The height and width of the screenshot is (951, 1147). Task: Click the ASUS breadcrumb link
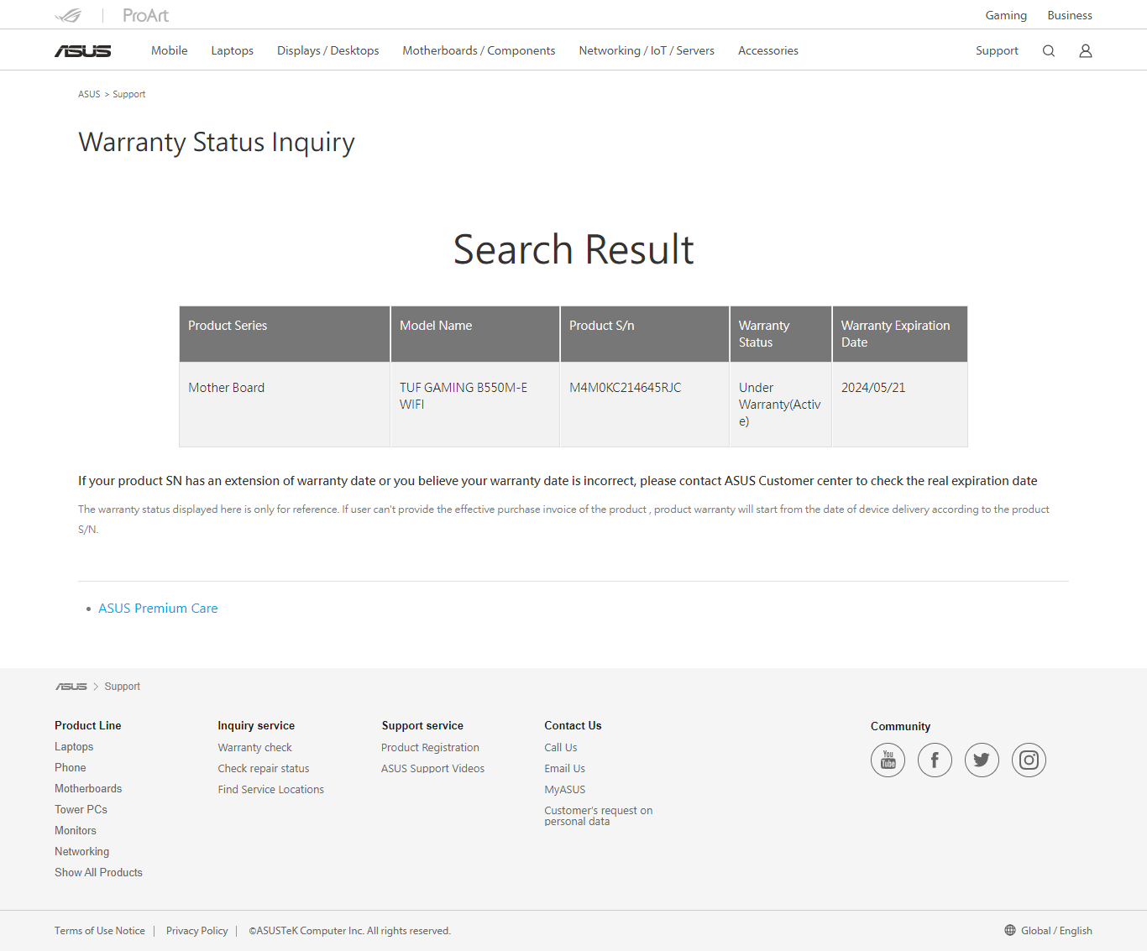pyautogui.click(x=89, y=94)
